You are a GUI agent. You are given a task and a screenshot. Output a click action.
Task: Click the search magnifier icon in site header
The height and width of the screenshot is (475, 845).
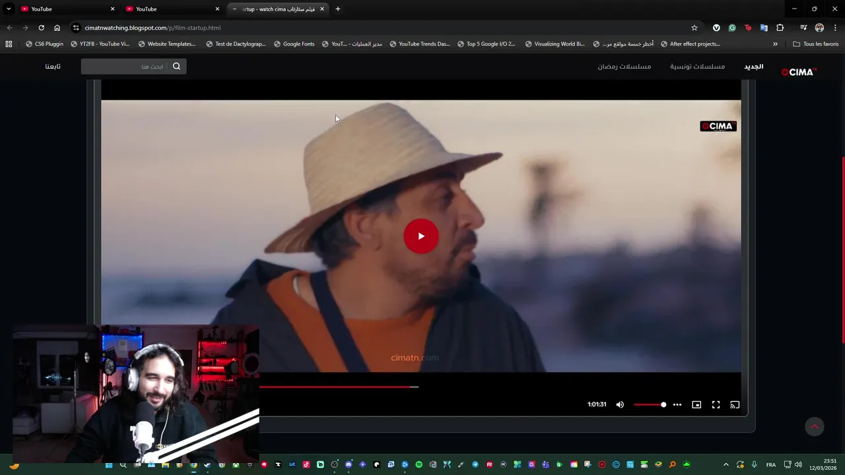(x=176, y=66)
